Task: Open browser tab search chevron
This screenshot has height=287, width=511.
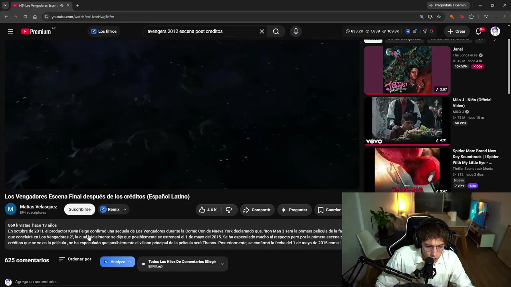Action: (5, 6)
